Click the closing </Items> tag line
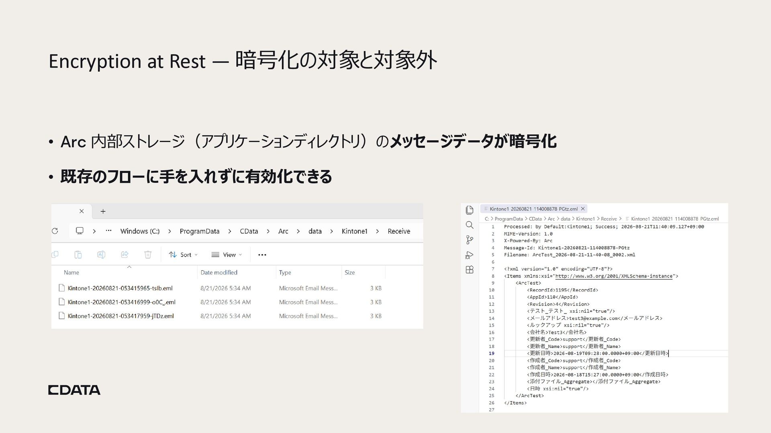Screen dimensions: 771x433 pos(515,403)
